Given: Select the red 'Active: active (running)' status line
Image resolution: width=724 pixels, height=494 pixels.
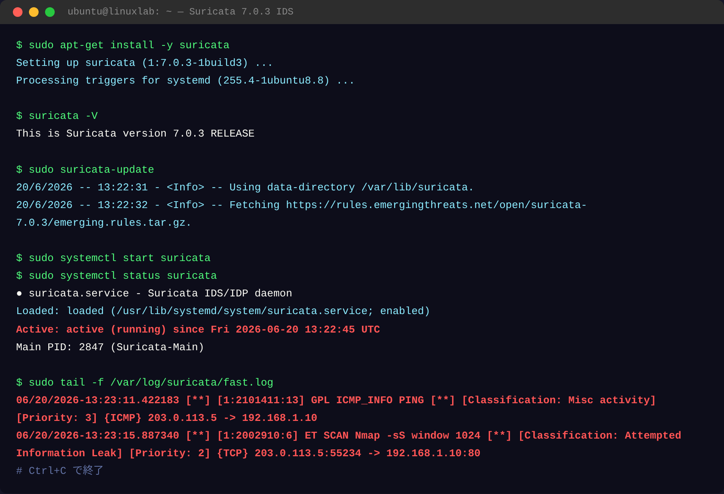Looking at the screenshot, I should (x=198, y=329).
